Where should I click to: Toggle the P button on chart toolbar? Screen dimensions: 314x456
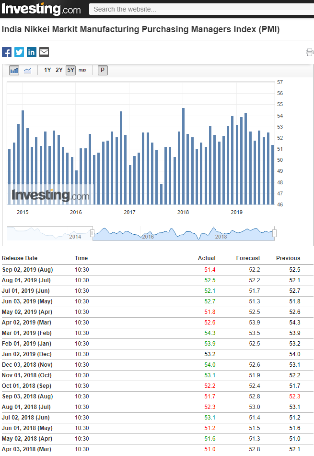tap(103, 70)
